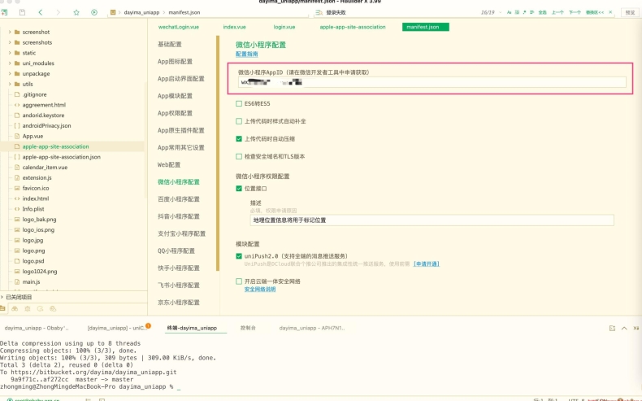The width and height of the screenshot is (642, 401).
Task: Click the star bookmark icon in toolbar
Action: pyautogui.click(x=76, y=12)
